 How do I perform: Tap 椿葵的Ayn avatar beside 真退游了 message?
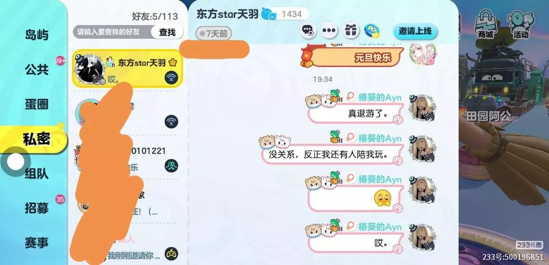(x=422, y=108)
